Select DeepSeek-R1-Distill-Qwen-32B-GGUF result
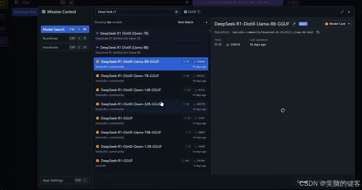The image size is (362, 190). point(151,106)
